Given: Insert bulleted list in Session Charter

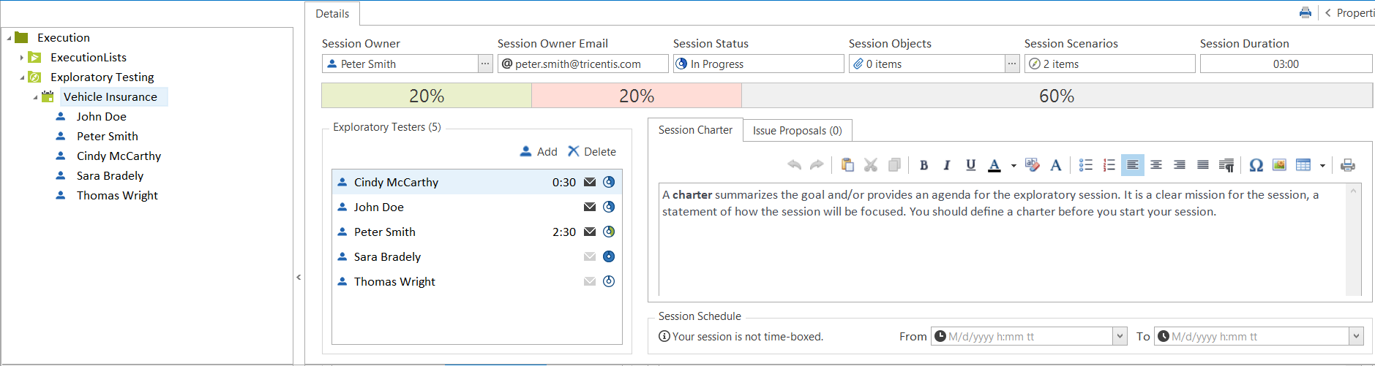Looking at the screenshot, I should coord(1086,165).
